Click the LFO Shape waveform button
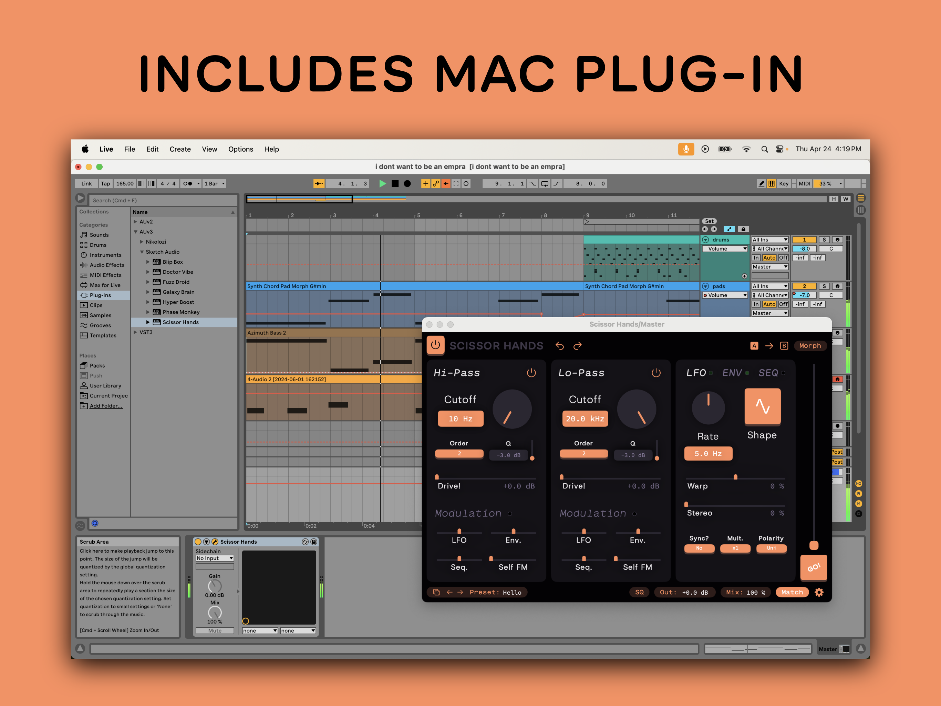Screen dimensions: 941x706 pyautogui.click(x=762, y=407)
